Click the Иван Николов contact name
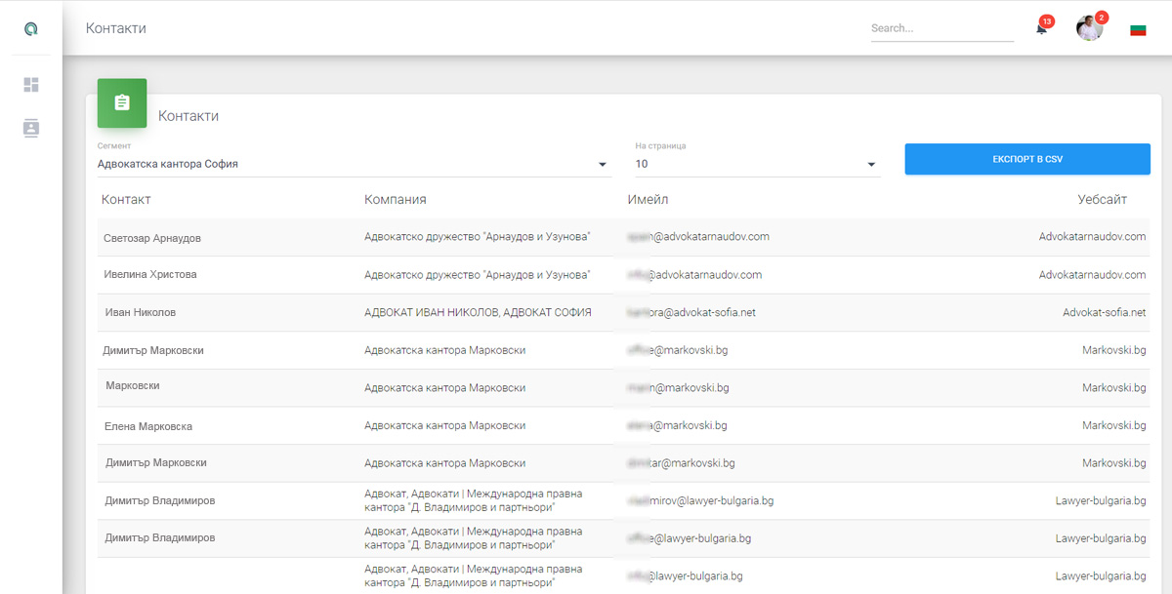 pos(141,313)
